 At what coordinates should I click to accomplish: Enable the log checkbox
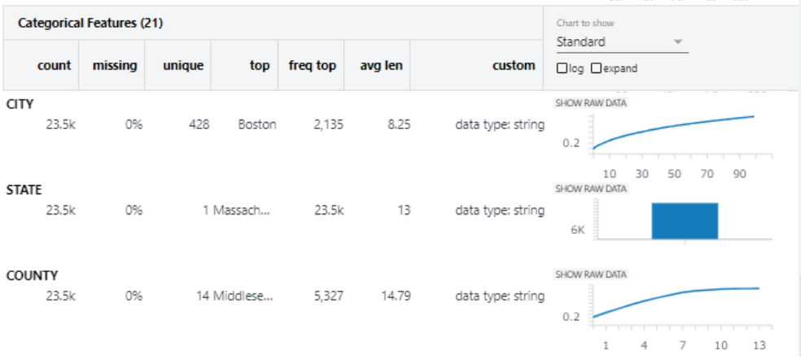pos(562,69)
